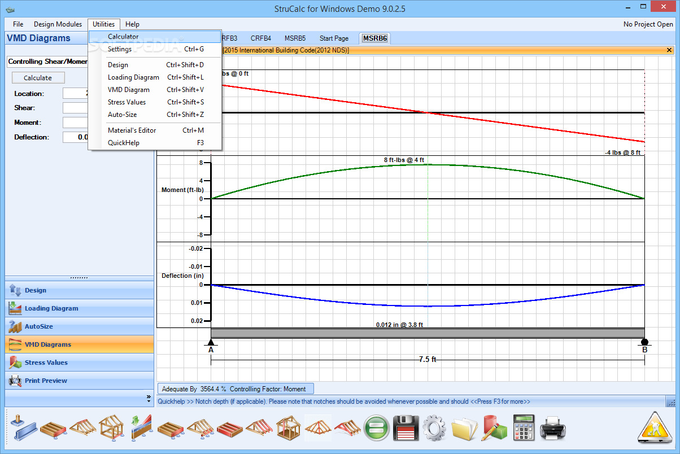680x454 pixels.
Task: Click the Quickhelp notch depth message
Action: click(x=344, y=401)
